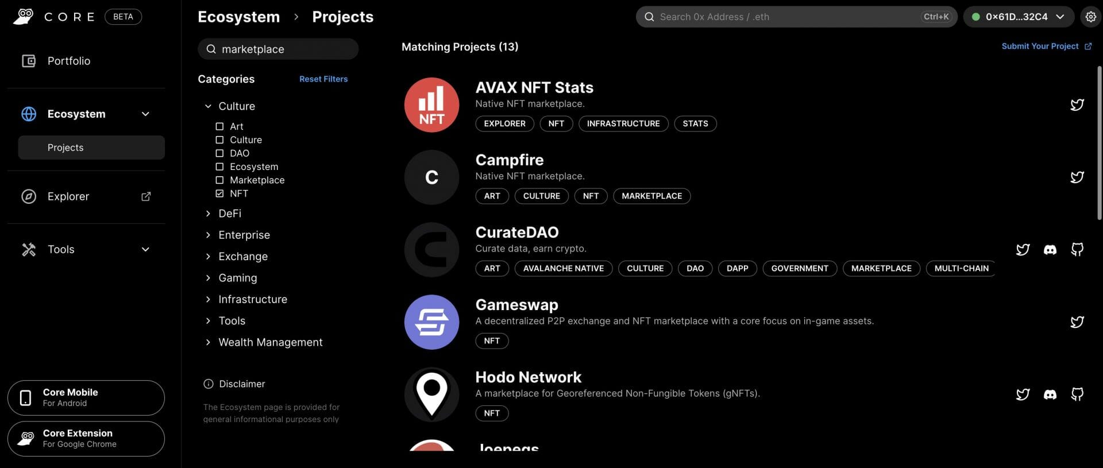Click the STATS tag on AVAX NFT Stats
Screen dimensions: 1103x468
point(695,123)
